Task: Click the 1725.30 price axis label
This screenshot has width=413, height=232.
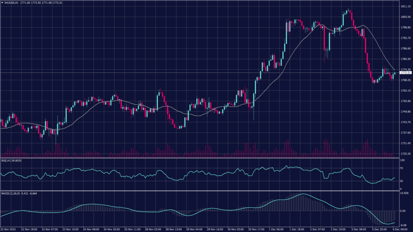Action: click(x=405, y=154)
